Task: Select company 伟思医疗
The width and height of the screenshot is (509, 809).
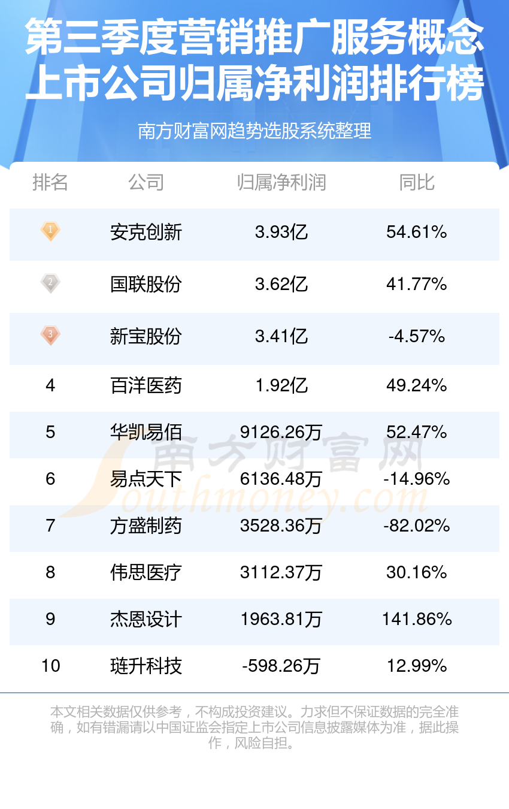Action: [146, 572]
